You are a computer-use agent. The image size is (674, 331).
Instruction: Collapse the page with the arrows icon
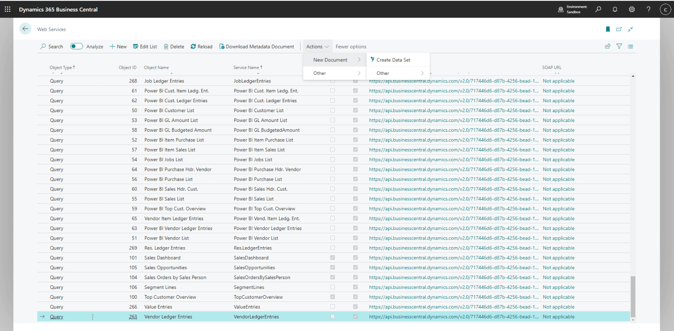pos(630,29)
